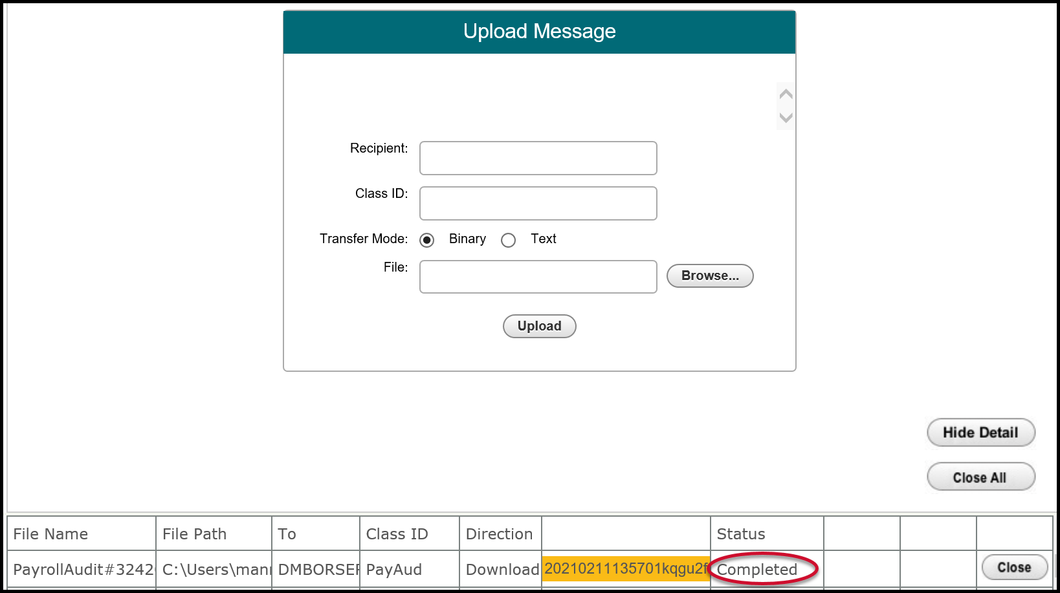The image size is (1060, 593).
Task: Select the highlighted transfer ID 20210211135701kqgu2f
Action: pyautogui.click(x=625, y=570)
